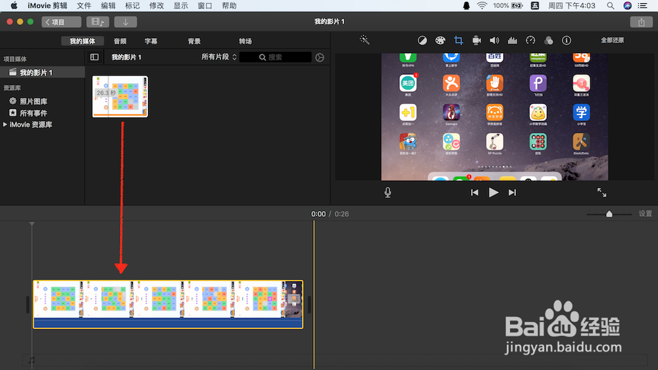Play the movie preview
Image resolution: width=658 pixels, height=370 pixels.
point(493,193)
